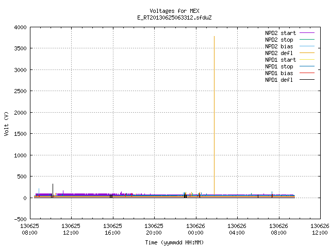Click the '130625 12:00' x-axis tick label
330x247 pixels.
(x=71, y=230)
